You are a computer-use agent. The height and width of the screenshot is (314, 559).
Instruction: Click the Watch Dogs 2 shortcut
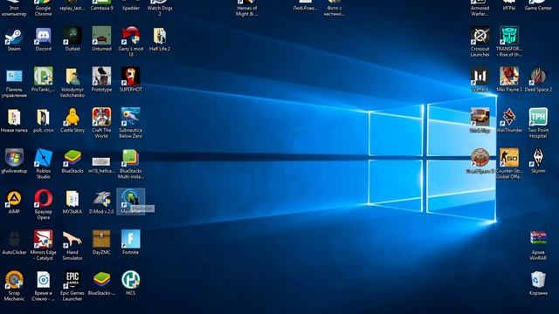pos(160,8)
